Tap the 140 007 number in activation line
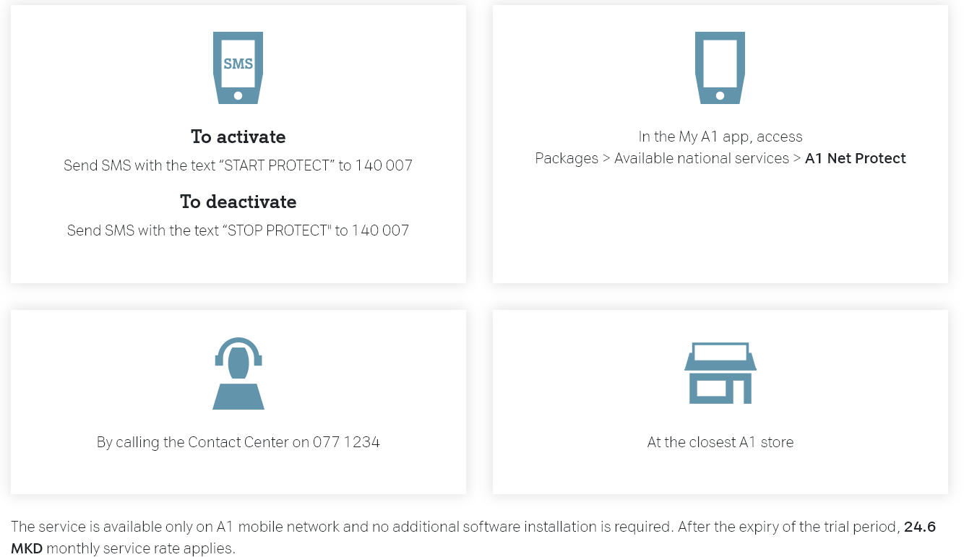The image size is (964, 557). (384, 165)
